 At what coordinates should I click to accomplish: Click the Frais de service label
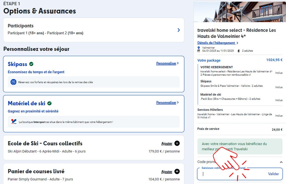(x=208, y=129)
